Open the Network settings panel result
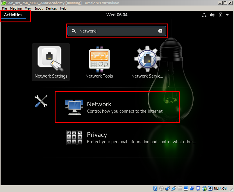The image size is (234, 192). [x=117, y=107]
